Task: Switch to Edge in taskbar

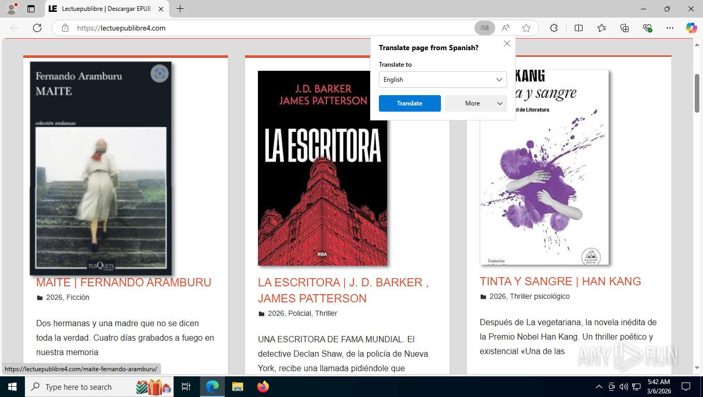Action: pyautogui.click(x=212, y=387)
